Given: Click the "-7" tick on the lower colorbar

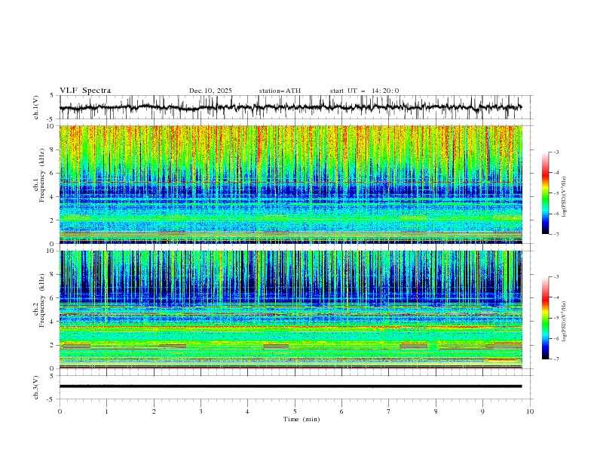Looking at the screenshot, I should coord(556,359).
